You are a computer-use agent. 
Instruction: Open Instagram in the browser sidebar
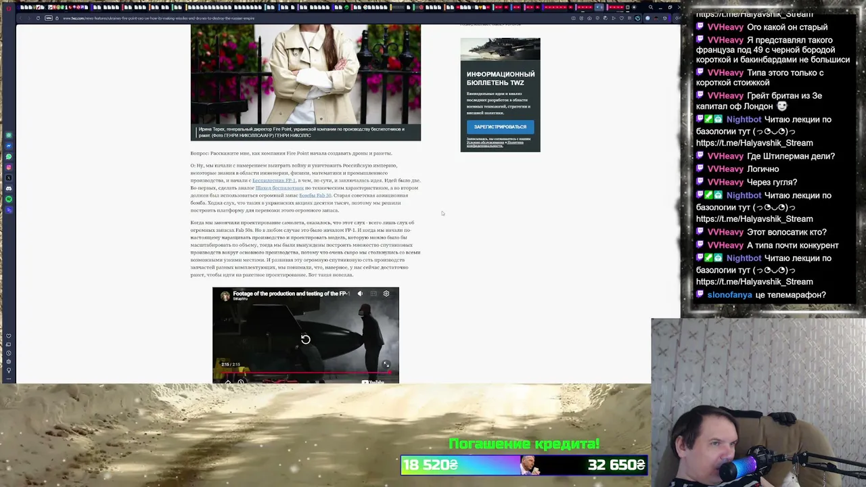[x=9, y=167]
